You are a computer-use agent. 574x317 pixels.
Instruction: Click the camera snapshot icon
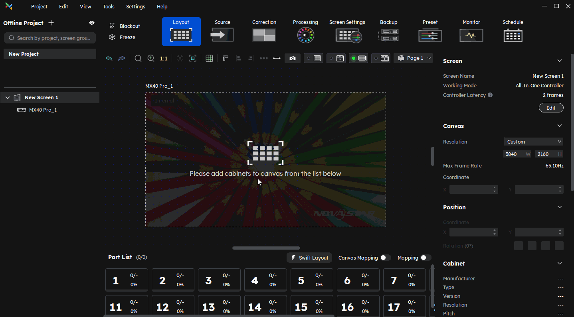click(x=293, y=58)
